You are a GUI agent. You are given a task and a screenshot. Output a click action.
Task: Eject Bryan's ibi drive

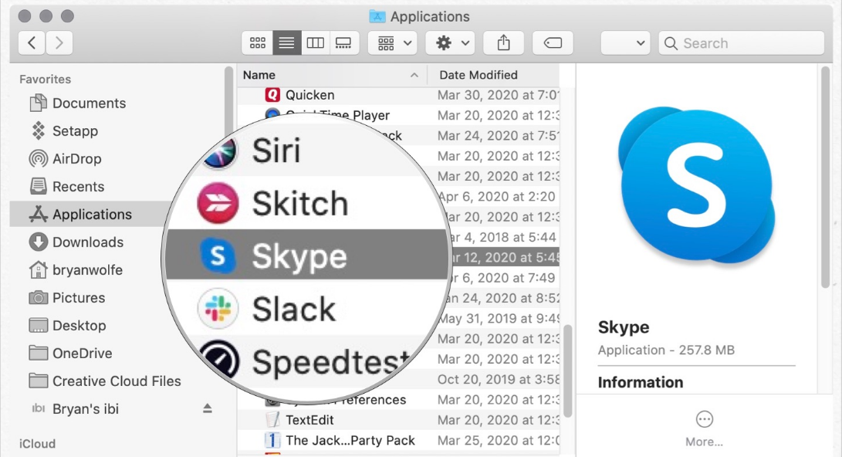click(208, 408)
